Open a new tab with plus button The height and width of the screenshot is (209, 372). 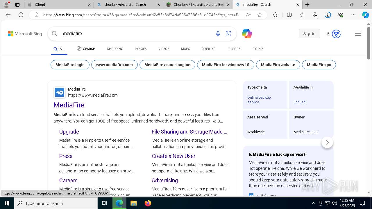[x=307, y=5]
